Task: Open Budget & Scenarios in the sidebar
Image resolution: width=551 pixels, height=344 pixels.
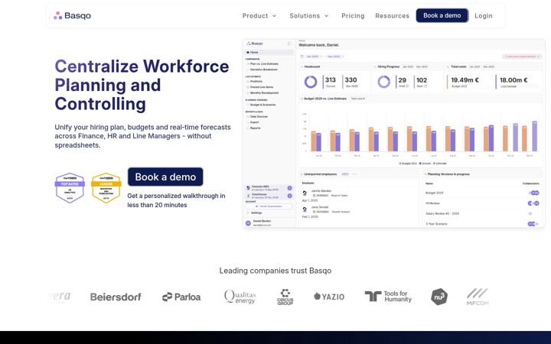Action: (x=262, y=105)
